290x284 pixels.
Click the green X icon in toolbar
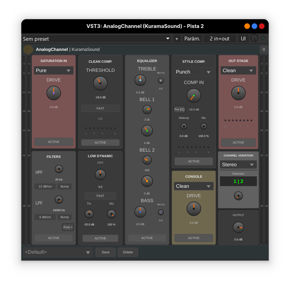point(264,38)
